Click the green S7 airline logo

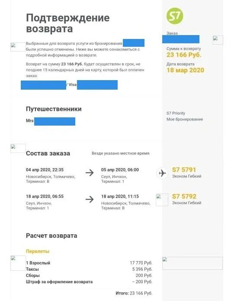(174, 16)
